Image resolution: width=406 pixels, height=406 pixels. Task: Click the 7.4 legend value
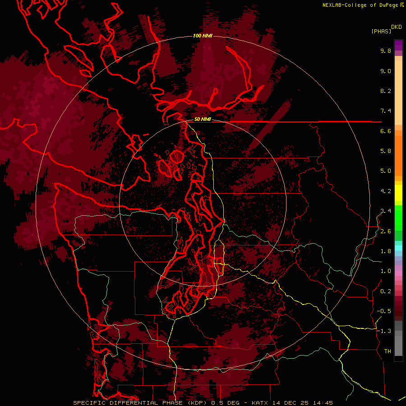(x=386, y=111)
